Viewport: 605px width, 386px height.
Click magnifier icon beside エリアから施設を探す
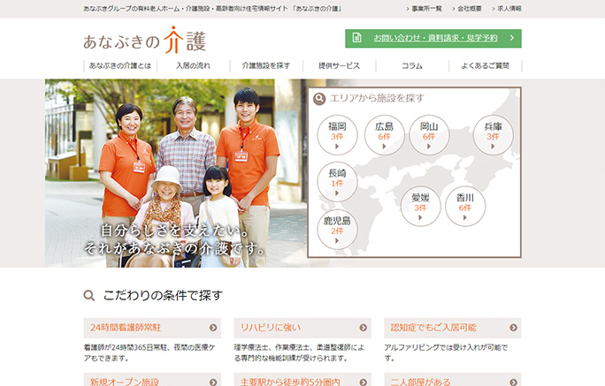(x=319, y=98)
